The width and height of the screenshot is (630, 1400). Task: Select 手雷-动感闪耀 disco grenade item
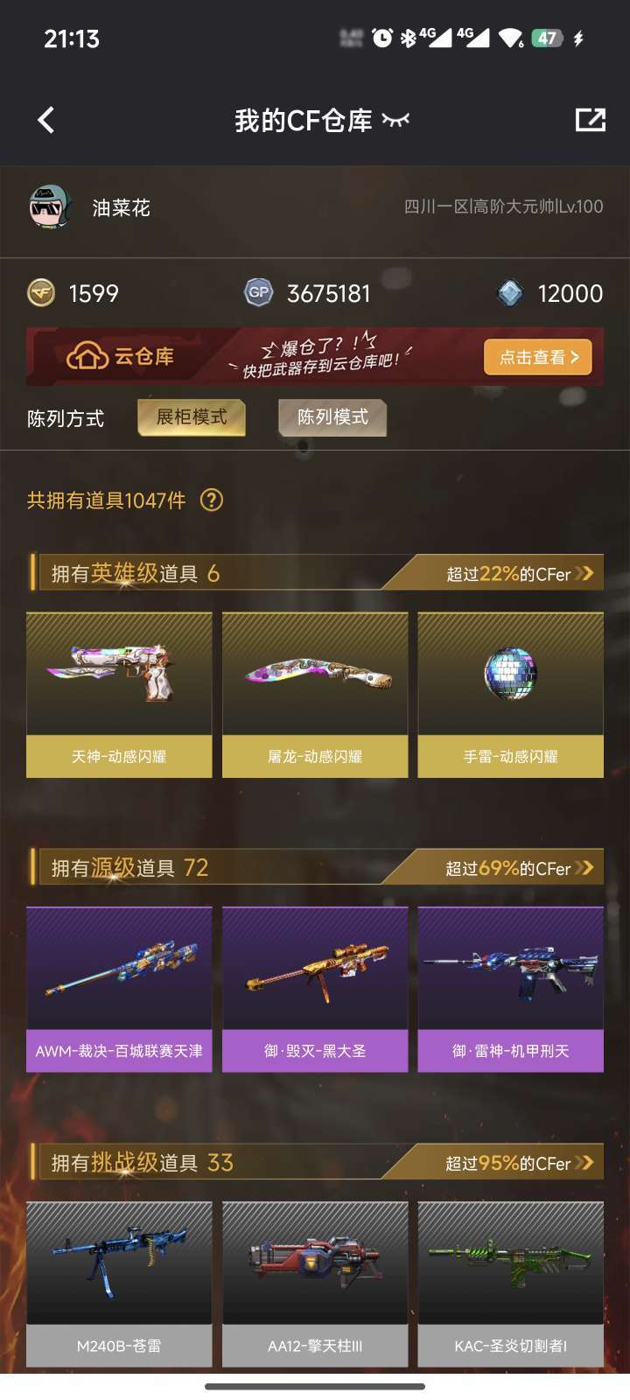click(511, 695)
